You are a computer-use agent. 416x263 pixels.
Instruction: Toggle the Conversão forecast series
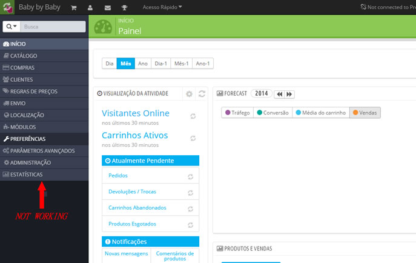272,113
